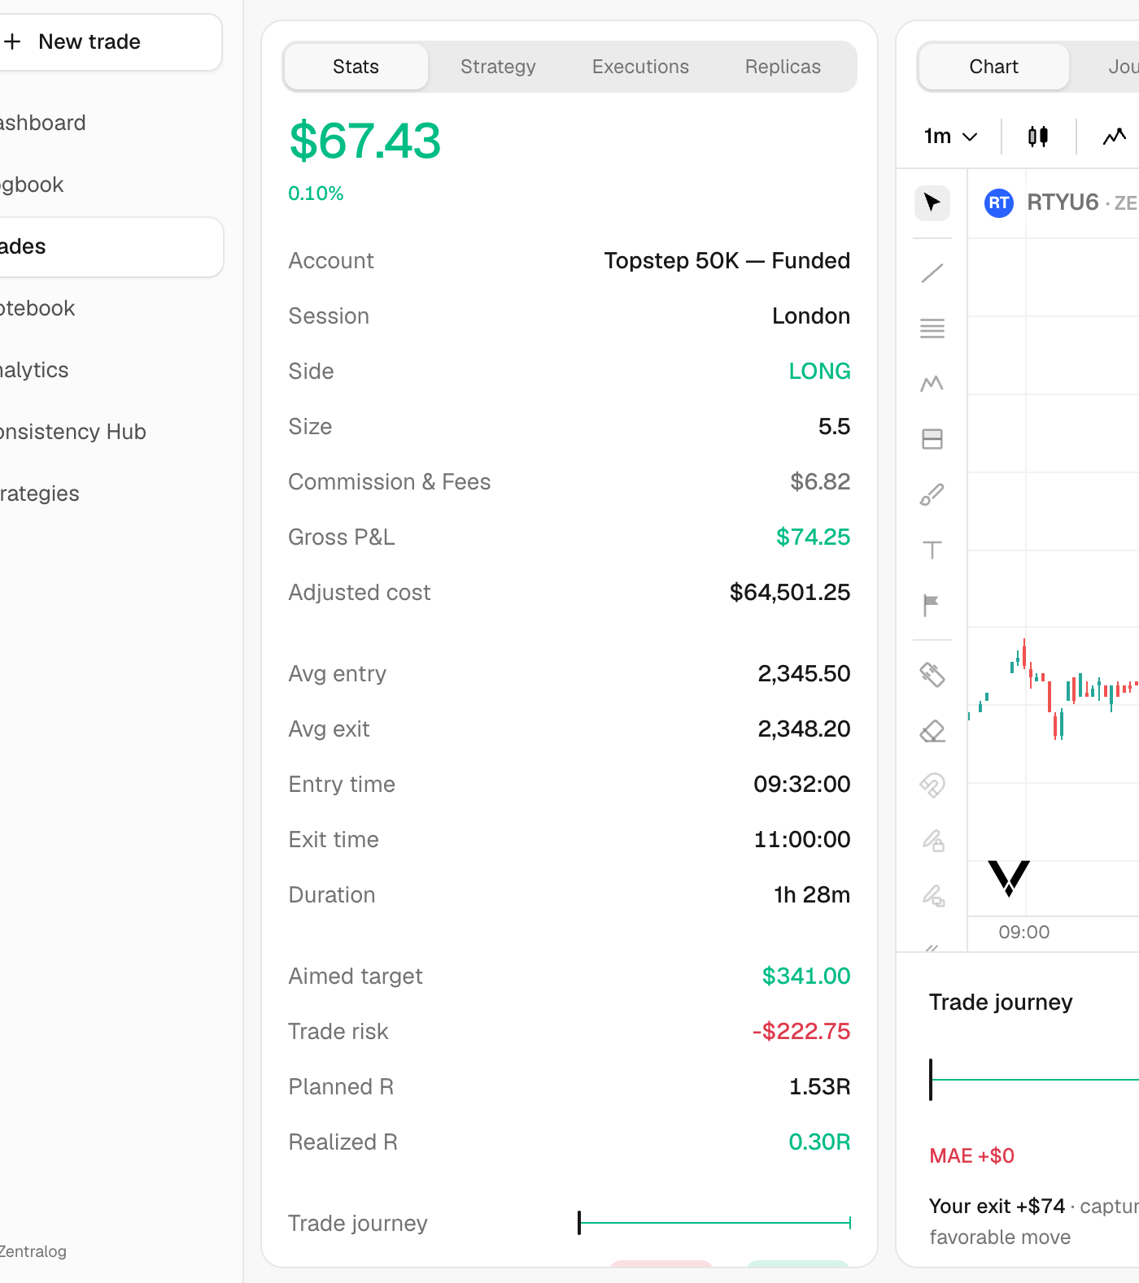1139x1283 pixels.
Task: Select the brush drawing tool
Action: (x=932, y=494)
